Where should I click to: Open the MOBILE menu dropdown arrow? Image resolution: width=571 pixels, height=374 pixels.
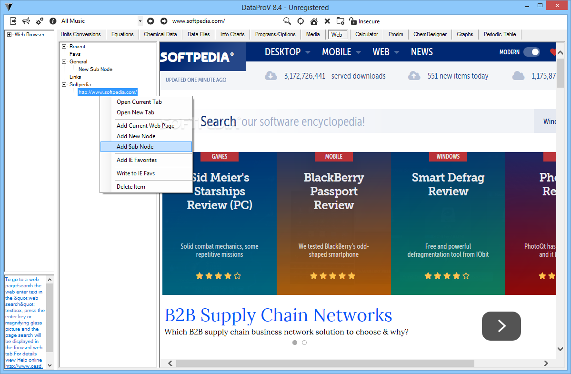358,52
